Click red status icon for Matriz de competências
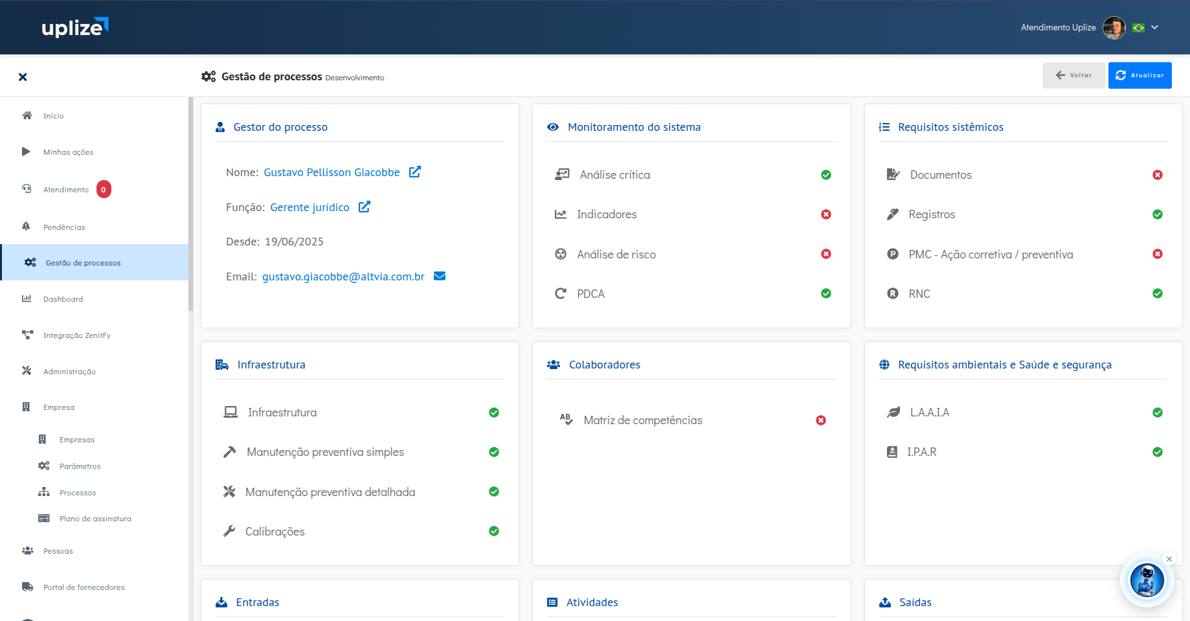 [x=821, y=420]
